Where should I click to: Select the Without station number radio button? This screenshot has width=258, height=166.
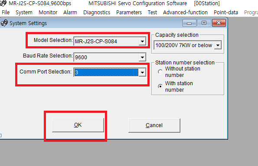point(160,72)
